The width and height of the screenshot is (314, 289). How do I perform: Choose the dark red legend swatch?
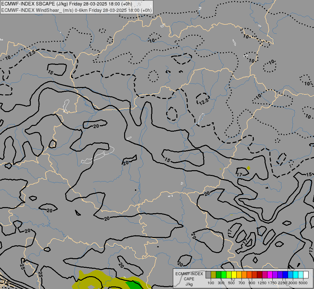pos(259,275)
